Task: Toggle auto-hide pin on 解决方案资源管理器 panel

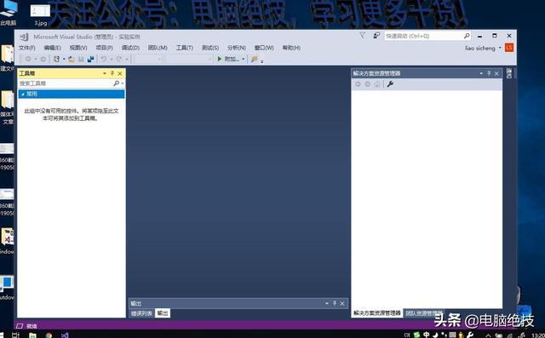Action: tap(489, 73)
